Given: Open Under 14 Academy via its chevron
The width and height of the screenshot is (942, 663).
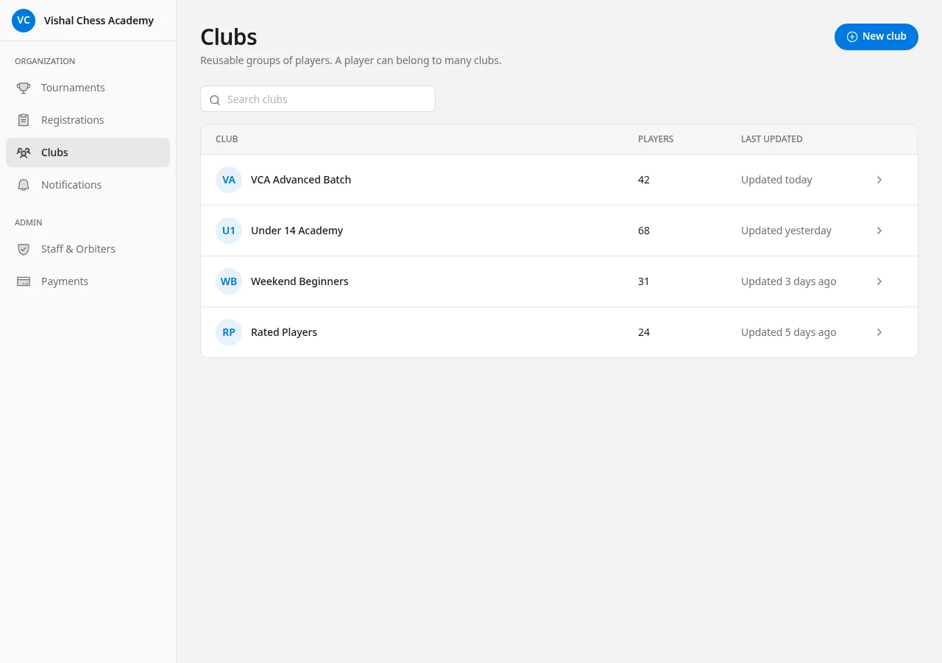Looking at the screenshot, I should pyautogui.click(x=879, y=231).
